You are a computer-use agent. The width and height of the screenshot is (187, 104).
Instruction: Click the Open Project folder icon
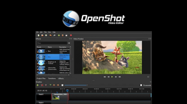(x=42, y=35)
